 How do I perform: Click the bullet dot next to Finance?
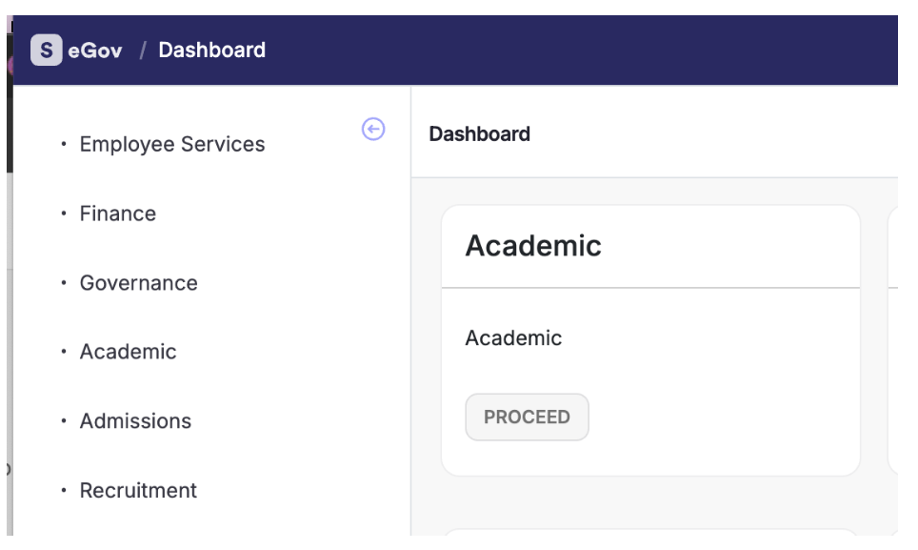click(64, 214)
